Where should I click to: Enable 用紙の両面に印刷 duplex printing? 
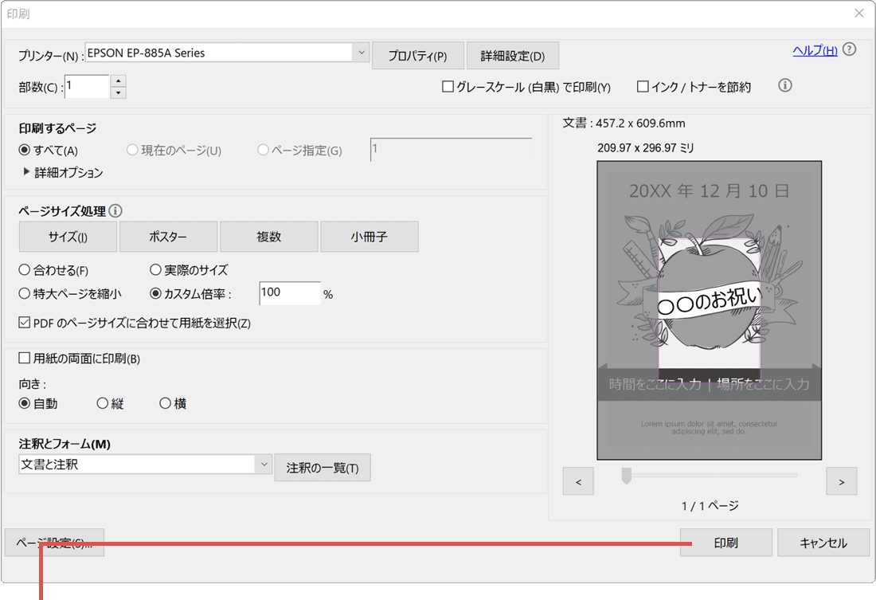(25, 359)
